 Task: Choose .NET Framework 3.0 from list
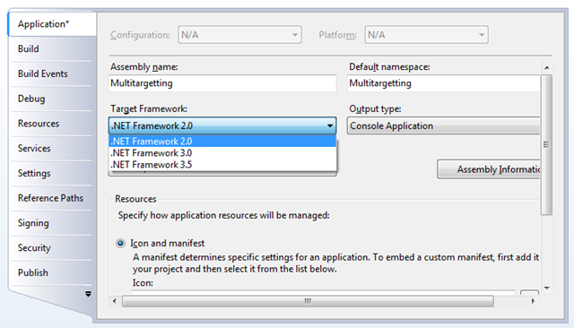coord(222,153)
